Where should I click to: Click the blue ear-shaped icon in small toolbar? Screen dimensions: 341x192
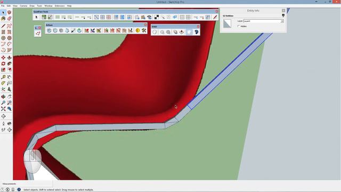coord(196,32)
